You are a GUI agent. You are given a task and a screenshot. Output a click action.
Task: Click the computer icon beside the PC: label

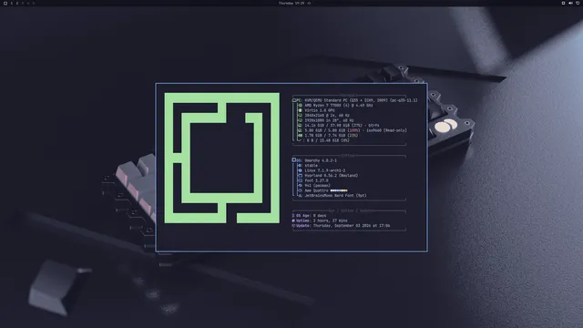click(x=293, y=100)
